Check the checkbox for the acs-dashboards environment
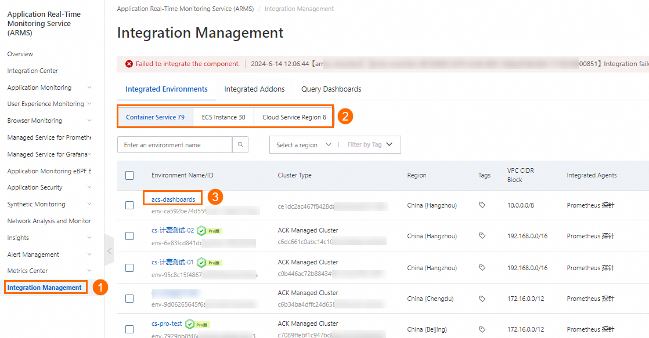This screenshot has height=338, width=649. coord(129,204)
